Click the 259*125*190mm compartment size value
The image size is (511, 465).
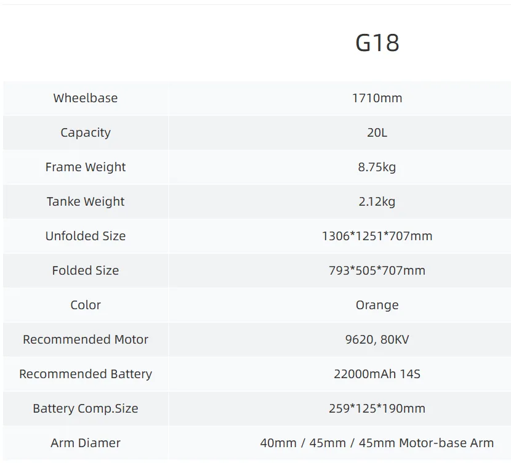377,408
